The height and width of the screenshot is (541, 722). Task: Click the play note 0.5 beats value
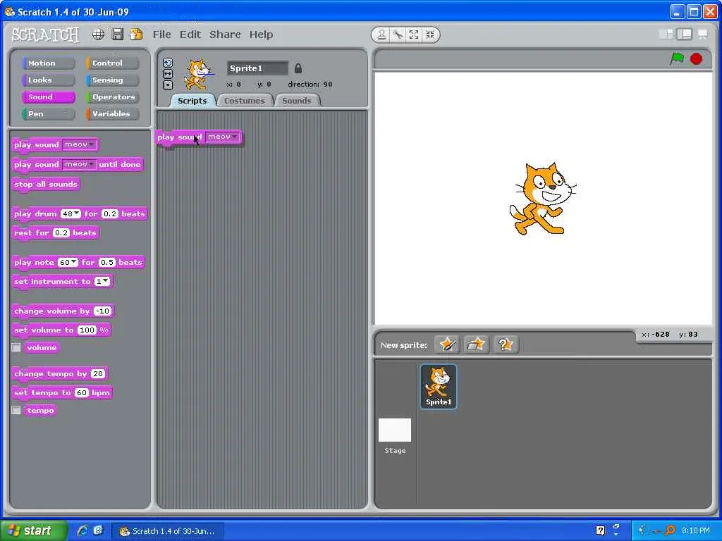coord(107,262)
